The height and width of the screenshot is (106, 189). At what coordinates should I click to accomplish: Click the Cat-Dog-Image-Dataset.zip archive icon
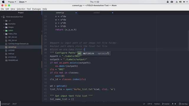click(x=6, y=44)
